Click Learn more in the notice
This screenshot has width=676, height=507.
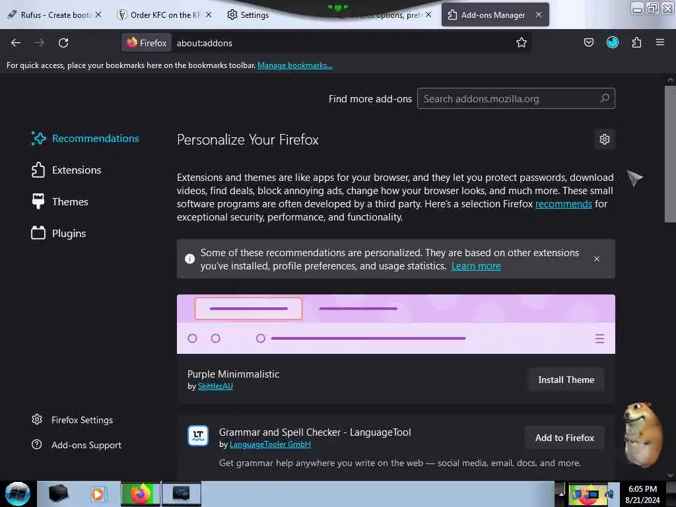[476, 265]
